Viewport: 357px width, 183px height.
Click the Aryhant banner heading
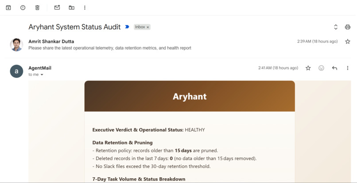[190, 97]
